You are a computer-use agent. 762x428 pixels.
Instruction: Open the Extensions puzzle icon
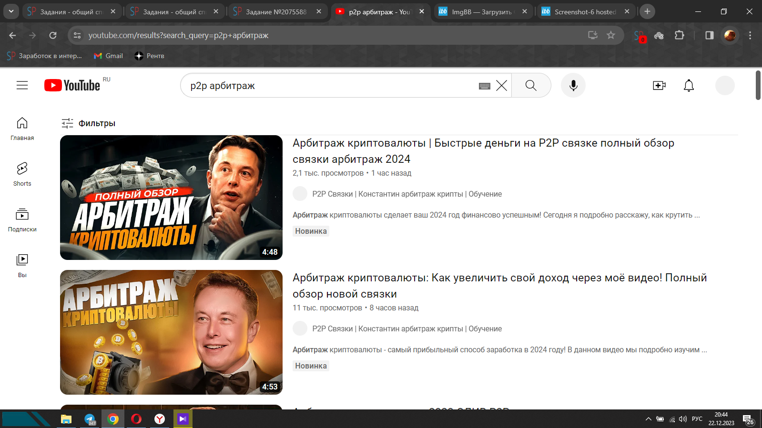(x=679, y=35)
